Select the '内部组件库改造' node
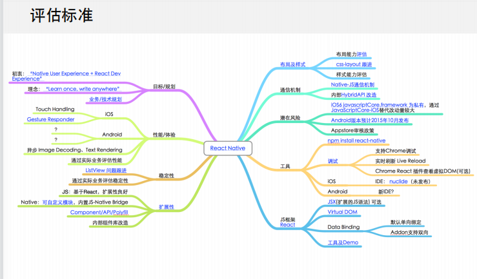 pyautogui.click(x=110, y=222)
